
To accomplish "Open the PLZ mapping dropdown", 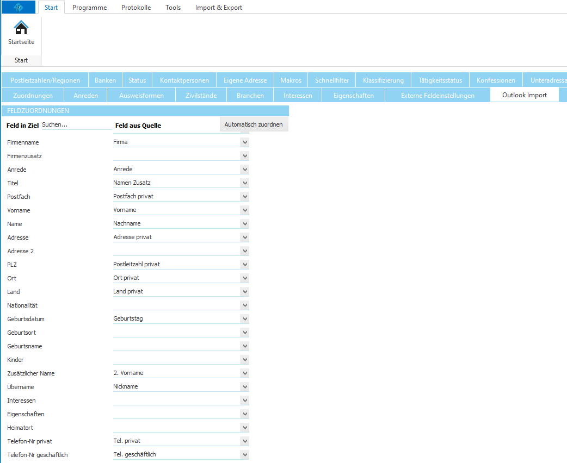I will (x=245, y=265).
